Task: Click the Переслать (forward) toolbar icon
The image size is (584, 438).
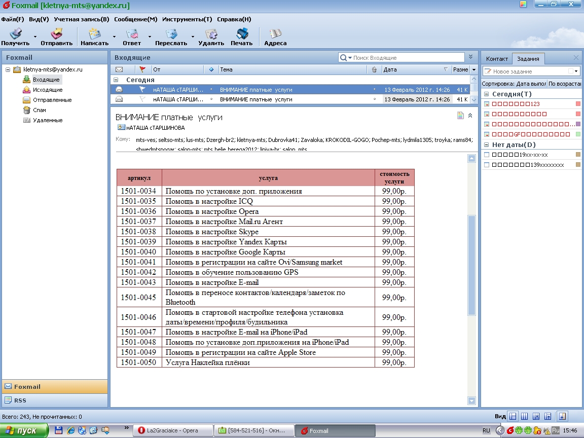Action: (171, 33)
